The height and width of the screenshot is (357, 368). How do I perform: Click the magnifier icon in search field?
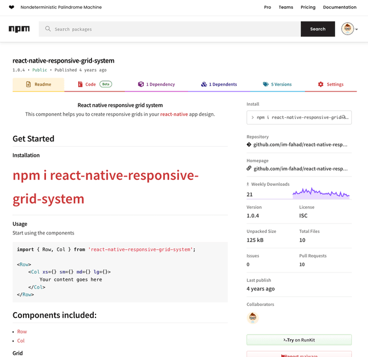click(48, 29)
